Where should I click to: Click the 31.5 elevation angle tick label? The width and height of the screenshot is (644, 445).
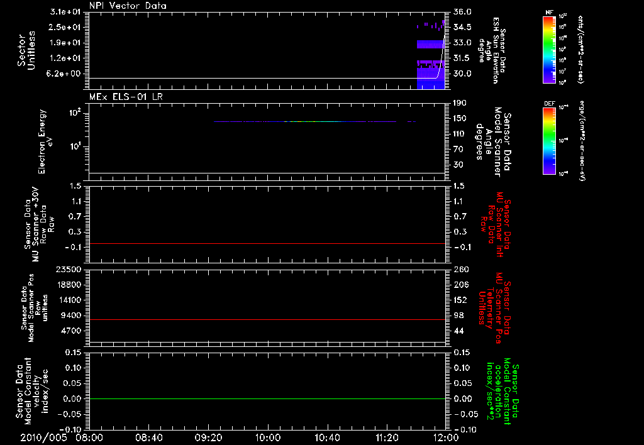(x=462, y=58)
